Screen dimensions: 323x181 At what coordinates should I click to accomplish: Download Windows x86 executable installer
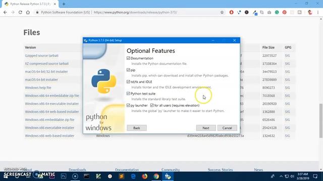49,128
